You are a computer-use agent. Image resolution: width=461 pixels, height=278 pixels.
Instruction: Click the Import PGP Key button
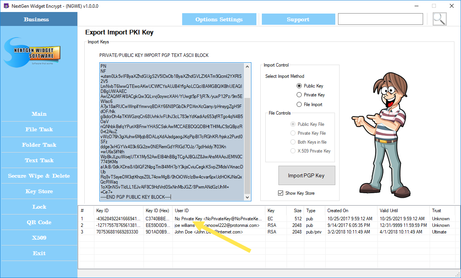point(307,175)
